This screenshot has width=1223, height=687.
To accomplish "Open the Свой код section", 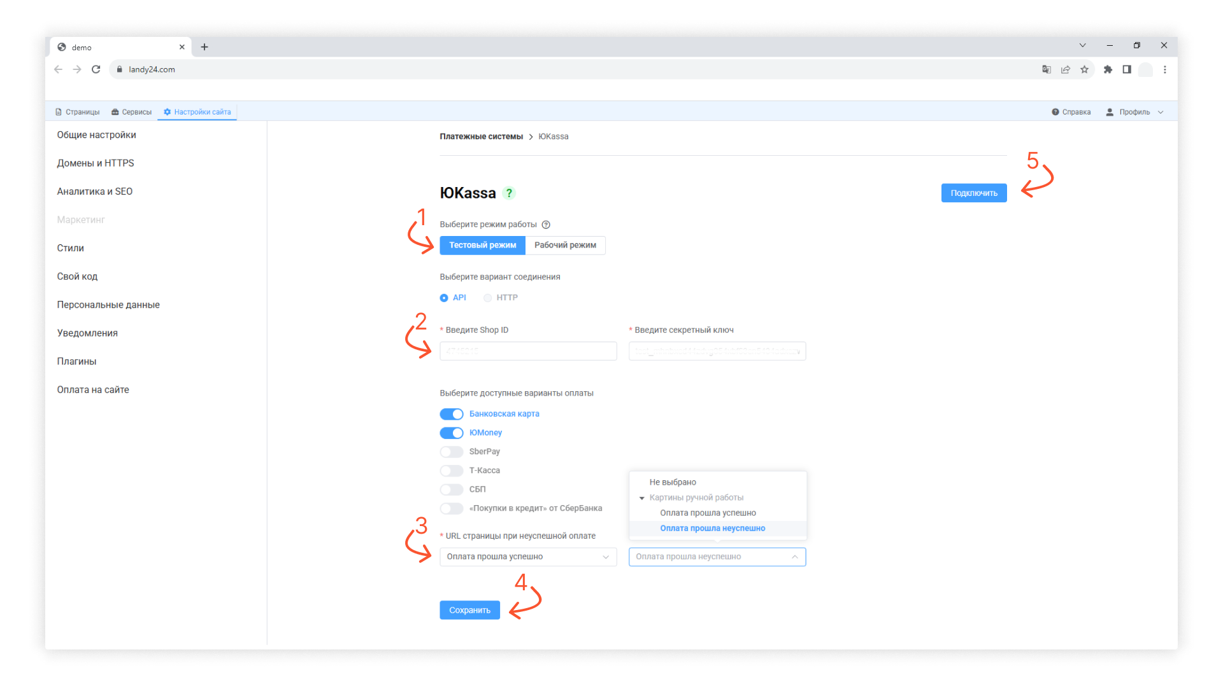I will pyautogui.click(x=77, y=276).
